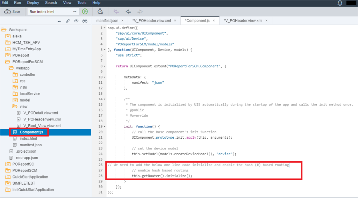358x198 pixels.
Task: Open .project.json file
Action: (x=26, y=151)
